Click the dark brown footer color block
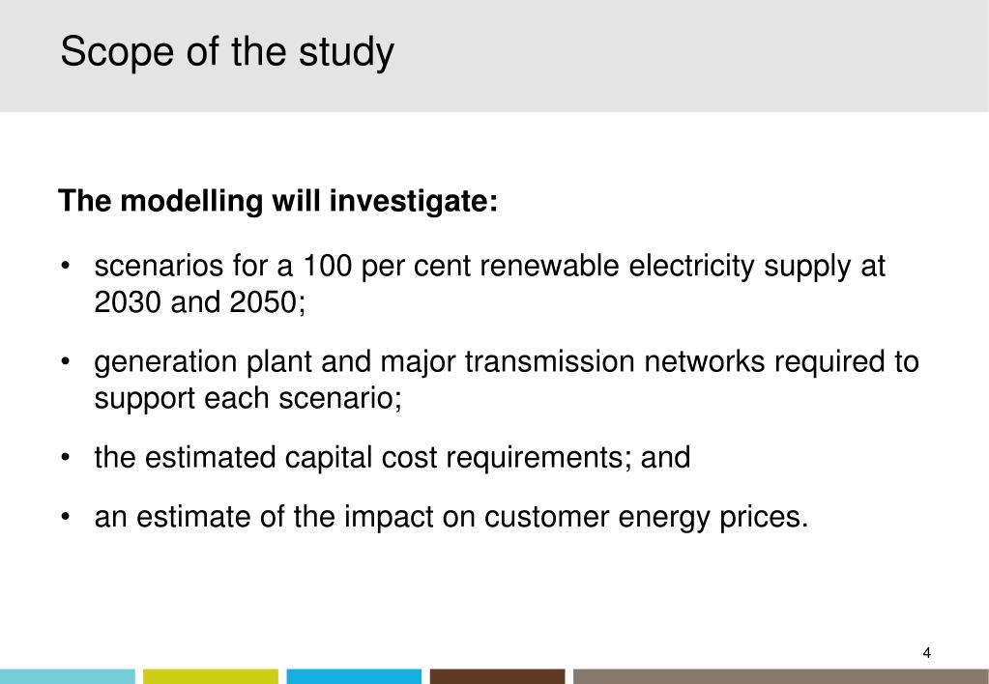989x684 pixels. click(498, 676)
